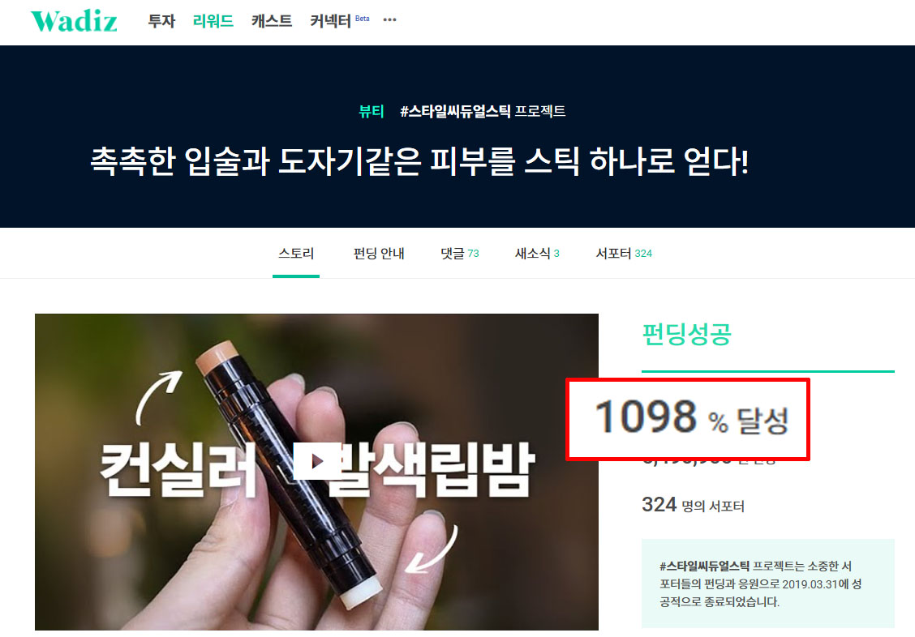Open the three-dot more menu
The image size is (915, 637).
coord(390,19)
